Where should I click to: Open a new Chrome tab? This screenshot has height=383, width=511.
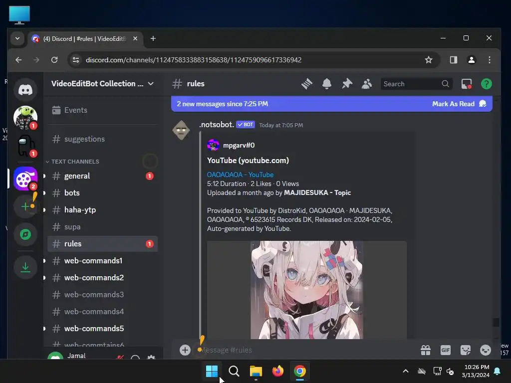click(x=153, y=38)
